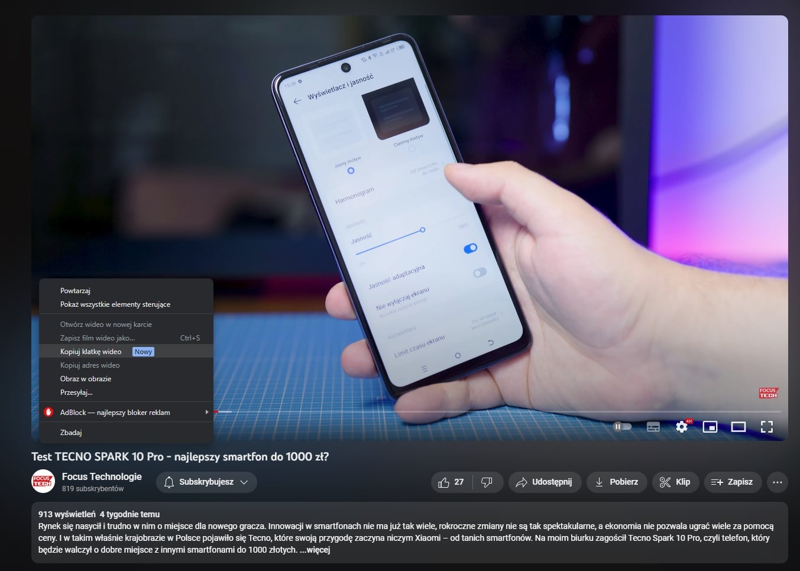Open video settings gear icon
This screenshot has height=571, width=800.
tap(682, 427)
